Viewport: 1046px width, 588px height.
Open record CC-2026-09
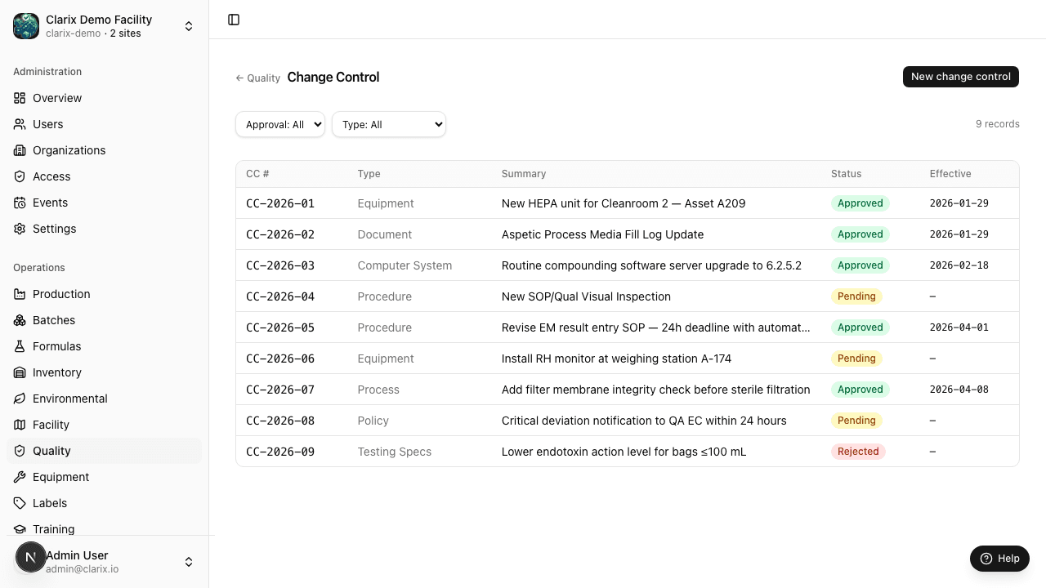click(628, 452)
